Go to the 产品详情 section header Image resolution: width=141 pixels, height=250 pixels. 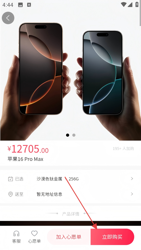[71, 214]
